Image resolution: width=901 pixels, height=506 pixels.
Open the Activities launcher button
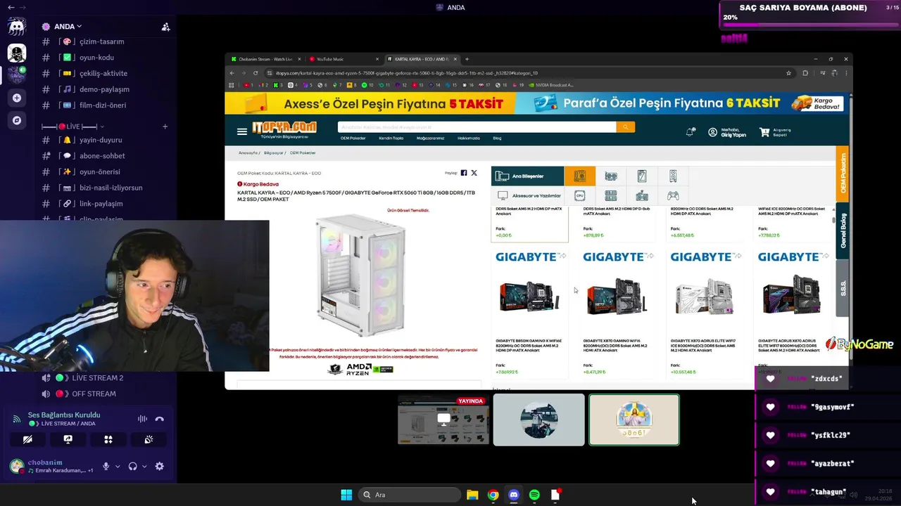coord(108,439)
